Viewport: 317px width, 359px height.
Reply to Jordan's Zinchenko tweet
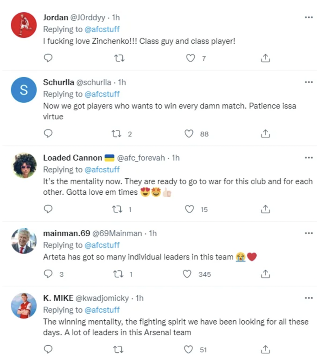click(49, 58)
